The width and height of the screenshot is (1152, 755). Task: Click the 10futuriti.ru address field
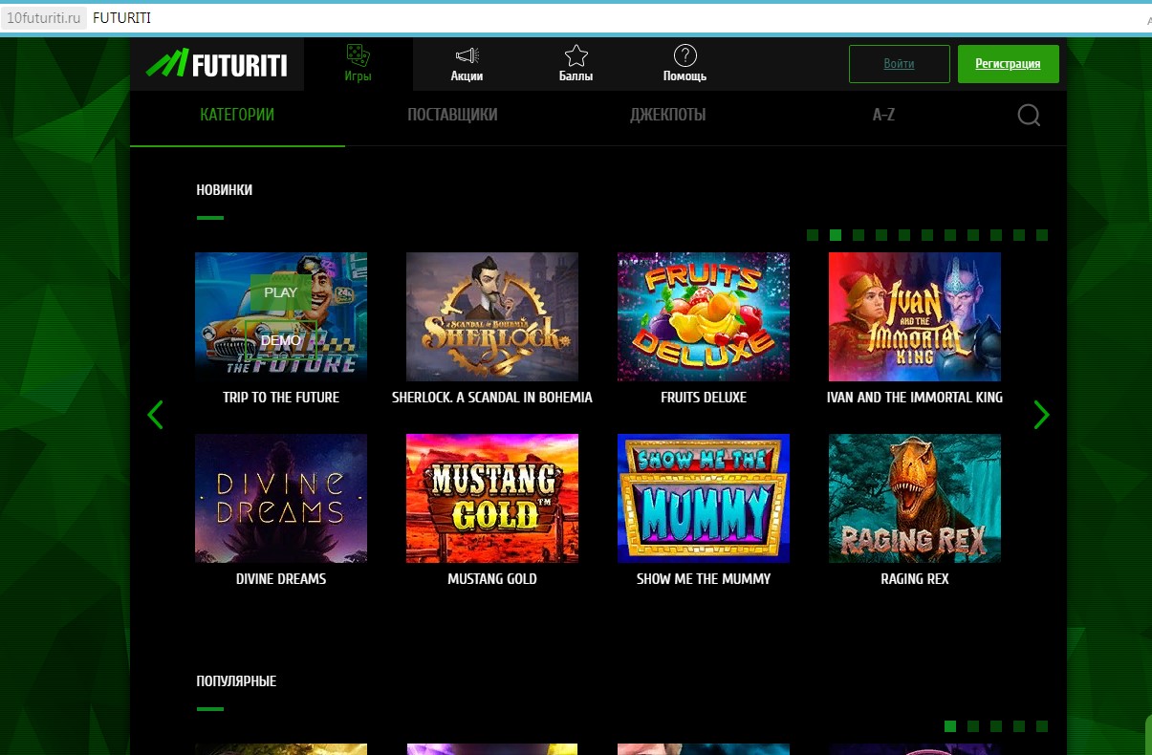point(43,18)
